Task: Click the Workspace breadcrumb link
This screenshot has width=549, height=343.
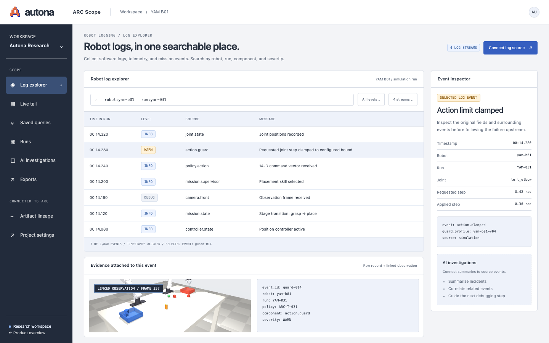Action: [x=131, y=12]
